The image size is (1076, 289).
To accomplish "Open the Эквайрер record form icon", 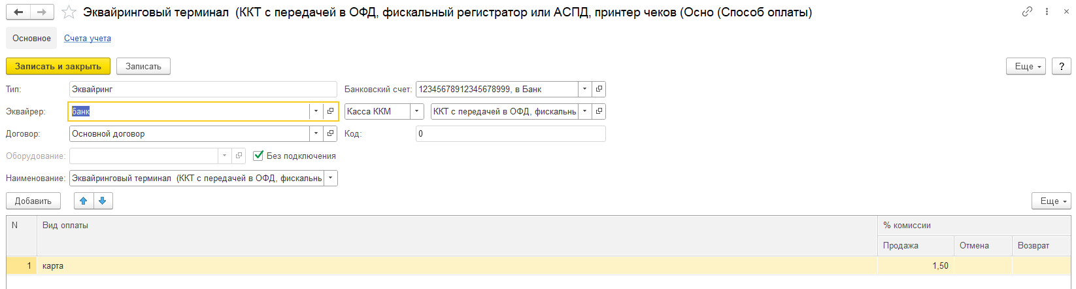I will click(x=330, y=111).
